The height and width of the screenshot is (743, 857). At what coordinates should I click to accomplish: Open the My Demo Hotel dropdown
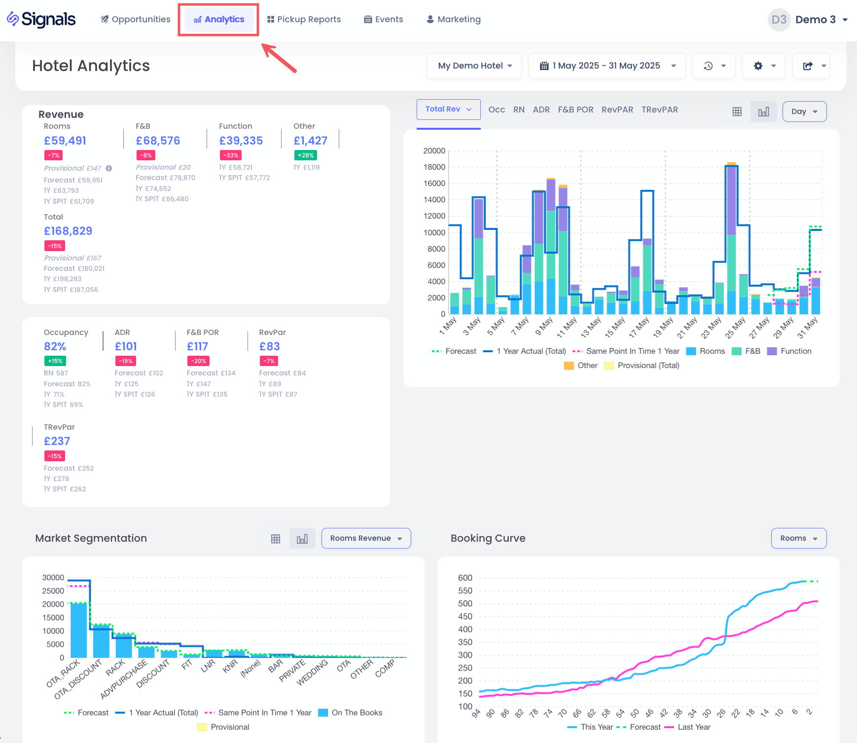coord(474,66)
